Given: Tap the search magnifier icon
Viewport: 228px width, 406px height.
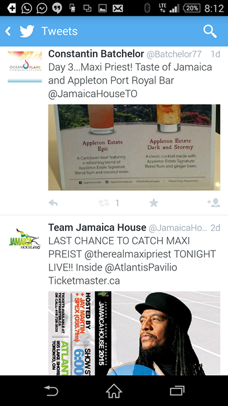Looking at the screenshot, I should tap(210, 31).
